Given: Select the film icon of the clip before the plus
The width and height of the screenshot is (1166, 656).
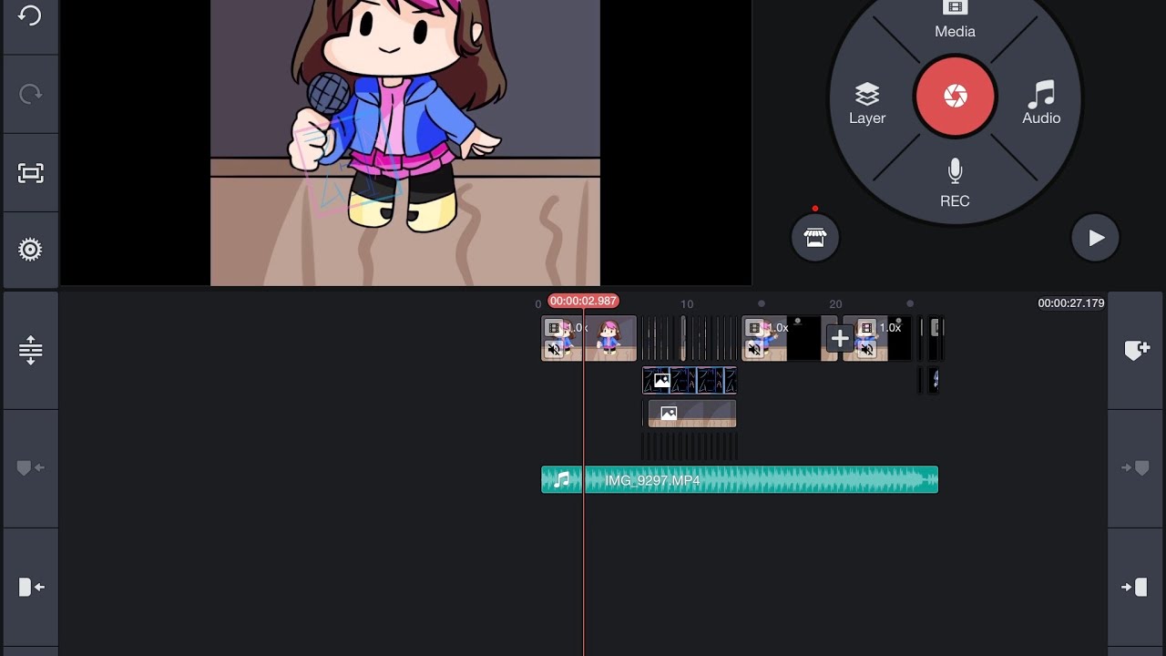Looking at the screenshot, I should [754, 328].
